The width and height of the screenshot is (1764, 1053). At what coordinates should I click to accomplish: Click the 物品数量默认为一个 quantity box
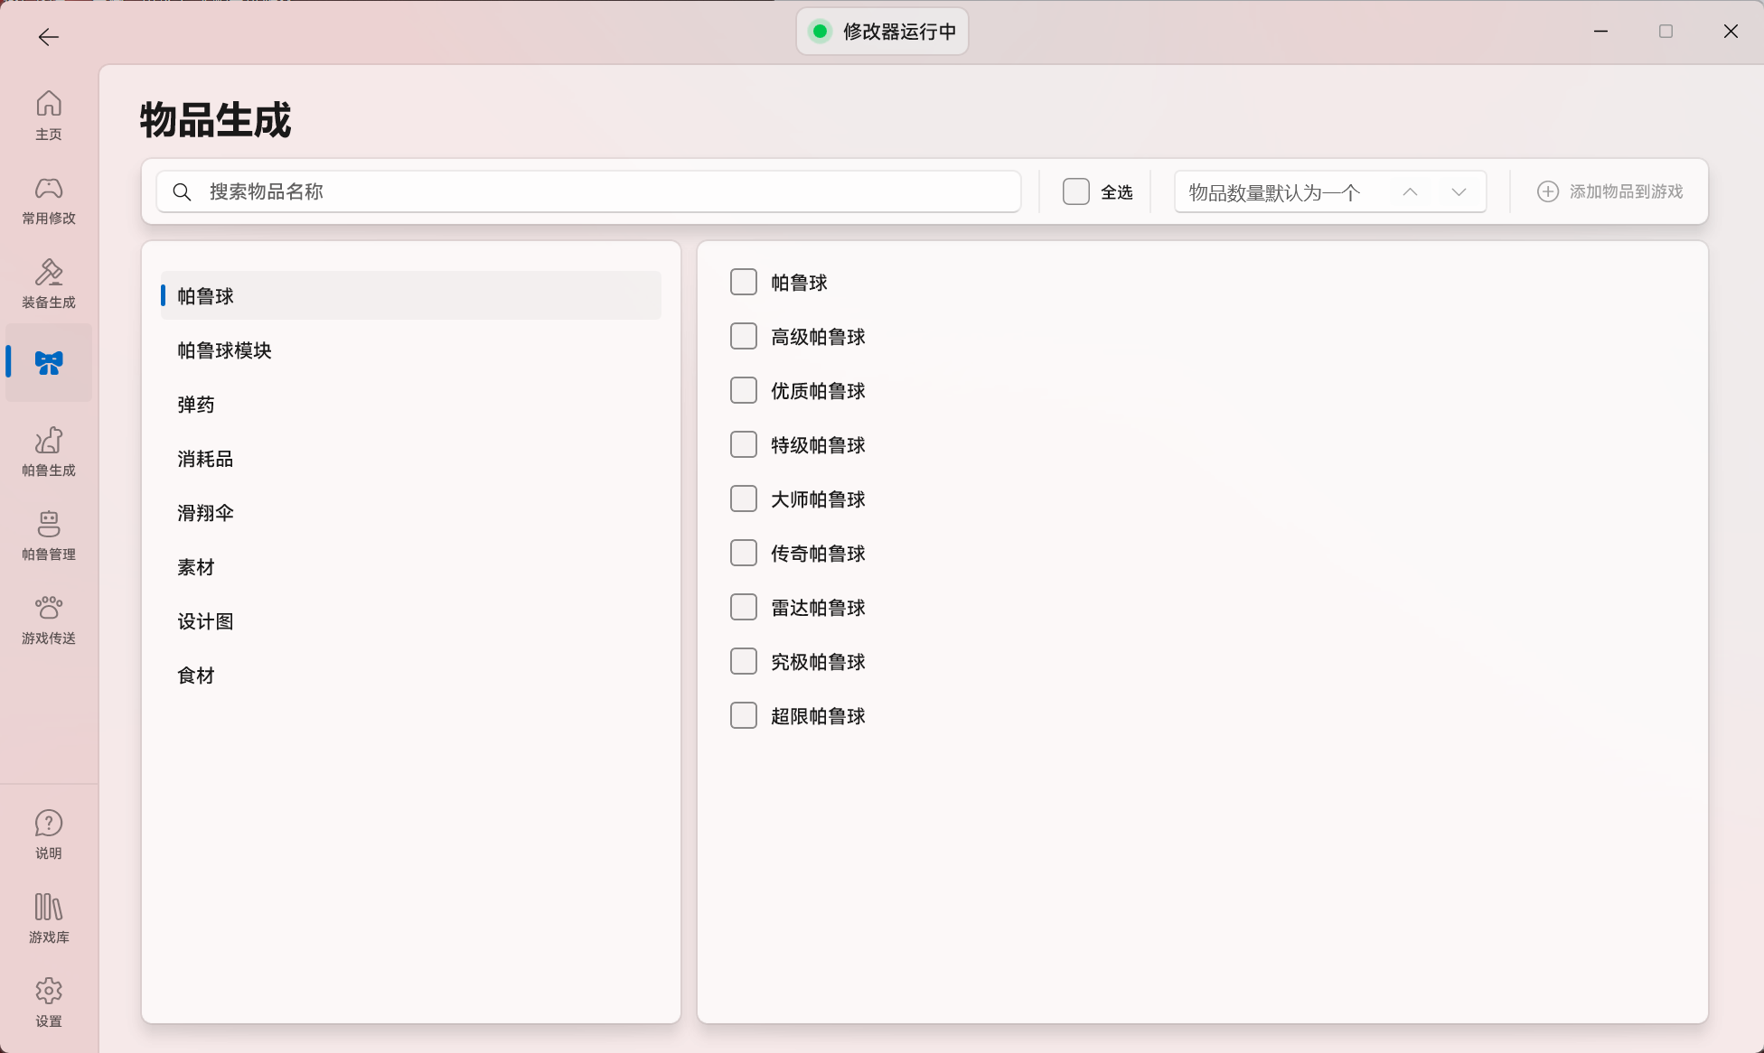[1330, 191]
